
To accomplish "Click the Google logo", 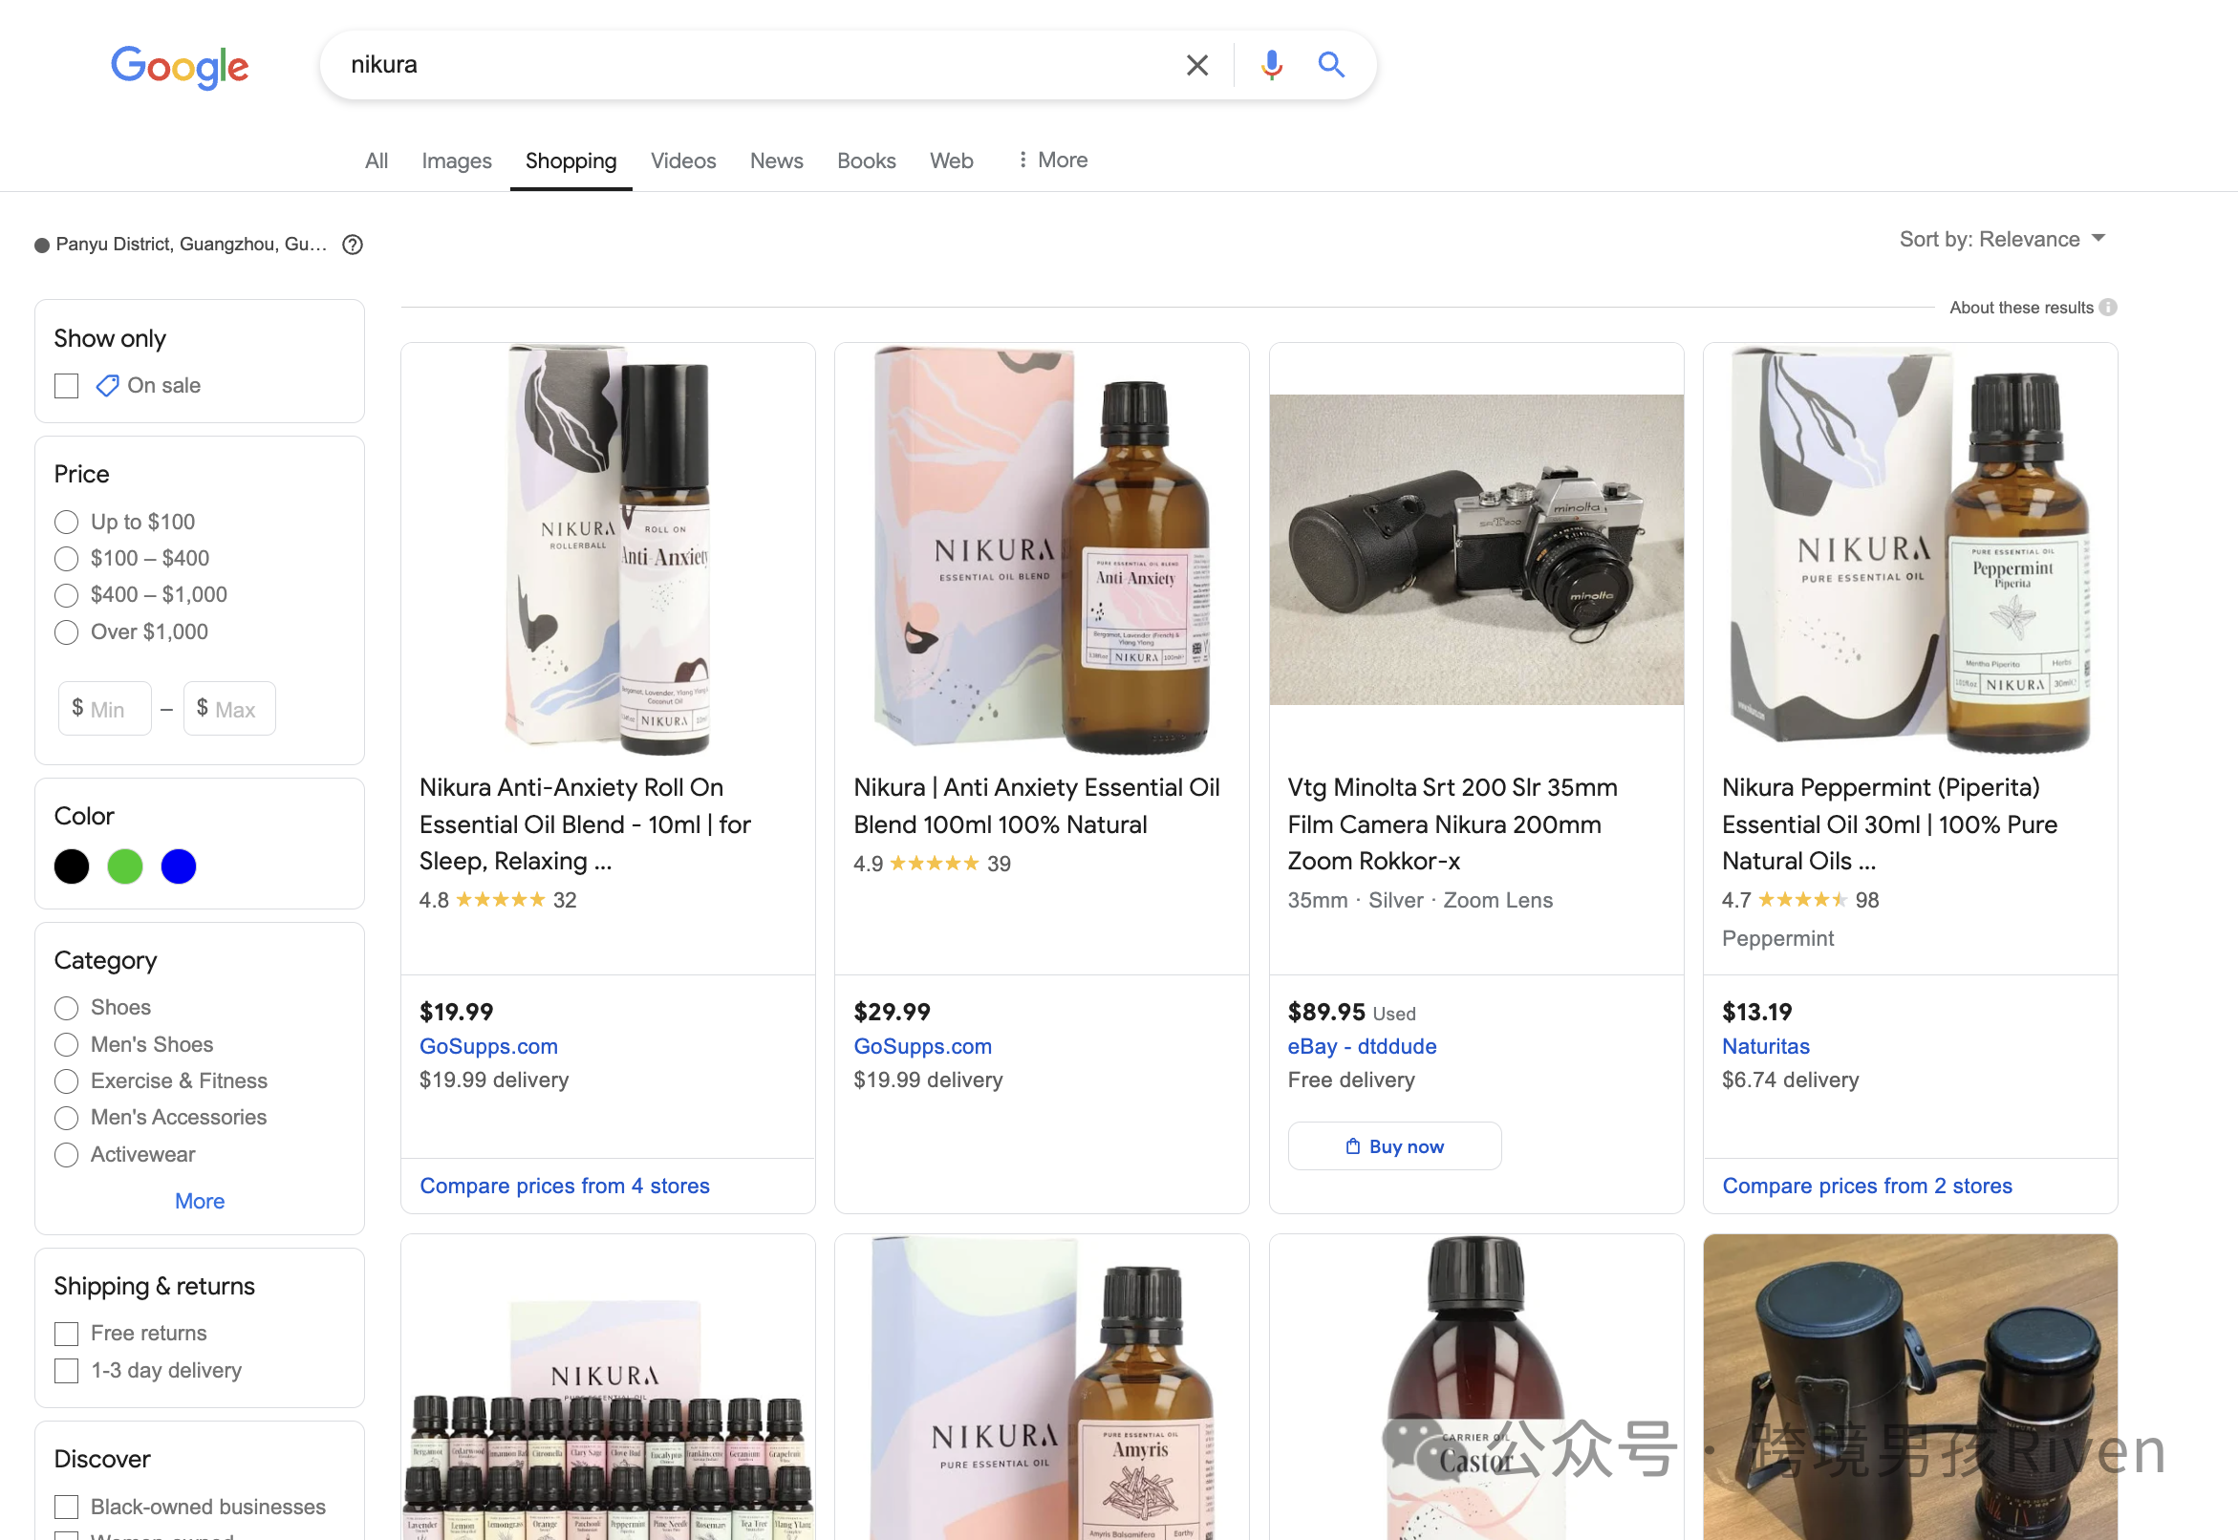I will pos(180,66).
